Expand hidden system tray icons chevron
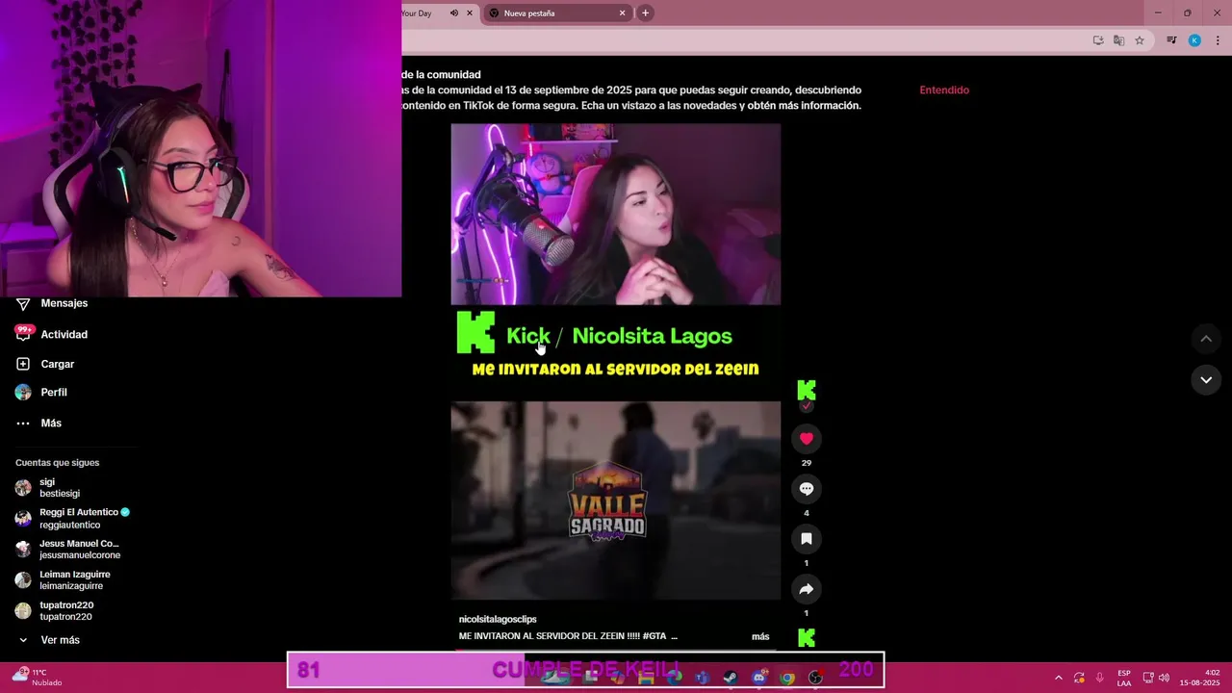The width and height of the screenshot is (1232, 693). pyautogui.click(x=1059, y=678)
